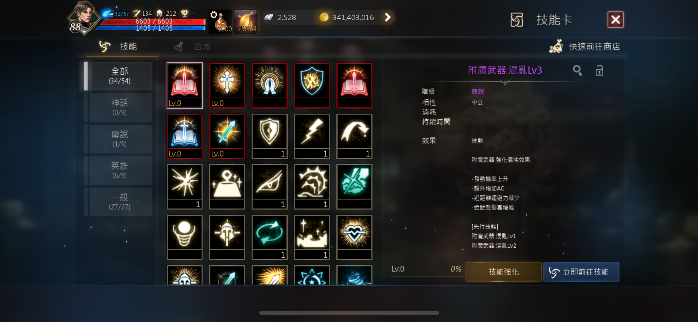Click the magnifier search icon

tap(577, 70)
